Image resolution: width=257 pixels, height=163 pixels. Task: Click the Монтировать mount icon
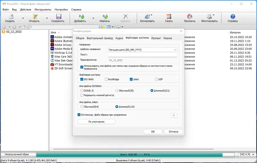click(x=209, y=17)
